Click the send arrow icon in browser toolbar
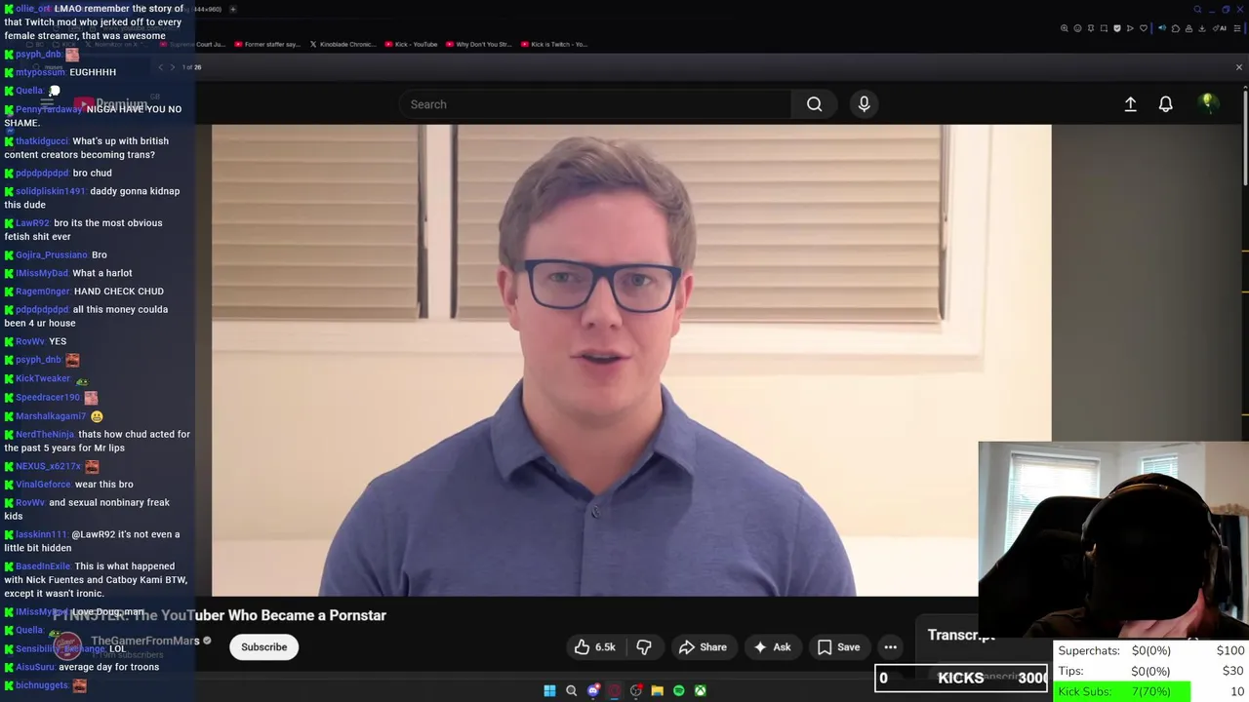Viewport: 1249px width, 702px height. click(1130, 28)
